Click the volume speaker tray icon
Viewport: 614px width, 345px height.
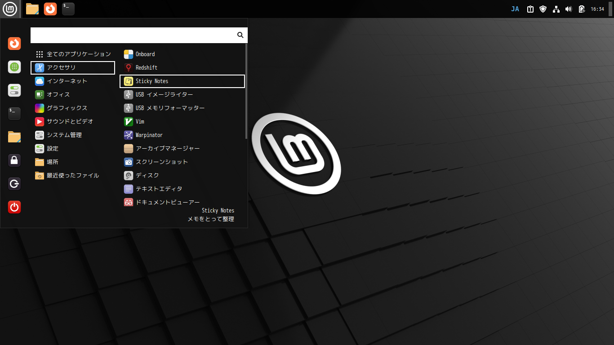(x=569, y=9)
